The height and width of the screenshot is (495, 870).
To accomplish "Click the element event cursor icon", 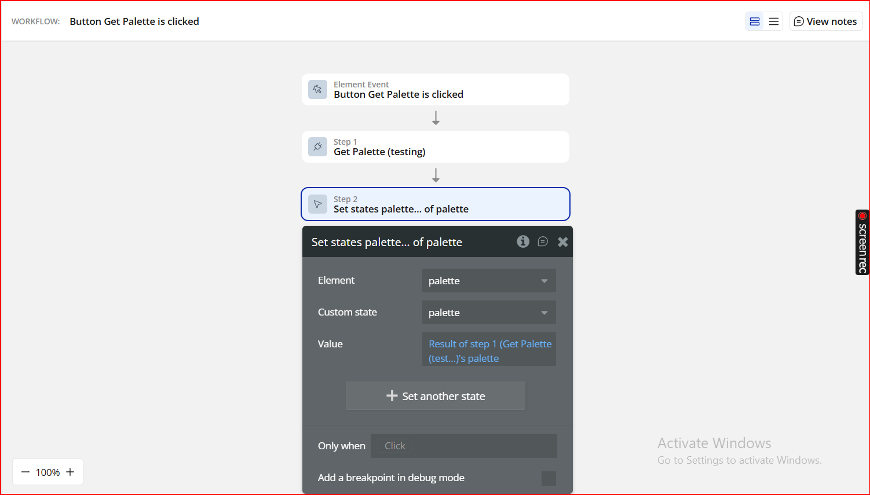I will [317, 89].
